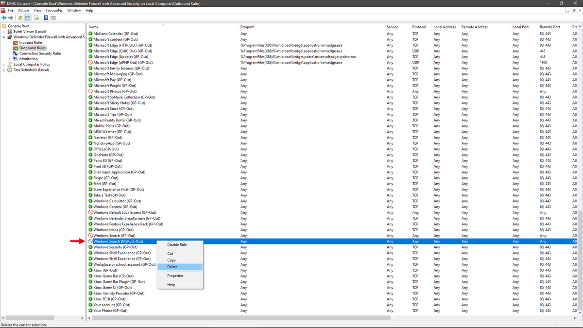Sort by the Program column header

(x=311, y=27)
